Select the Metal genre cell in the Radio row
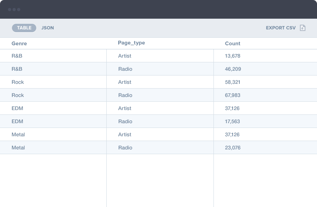The image size is (317, 207). (x=18, y=148)
